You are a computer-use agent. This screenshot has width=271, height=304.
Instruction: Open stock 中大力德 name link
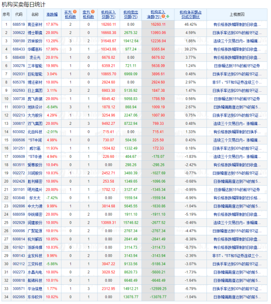click(x=35, y=206)
